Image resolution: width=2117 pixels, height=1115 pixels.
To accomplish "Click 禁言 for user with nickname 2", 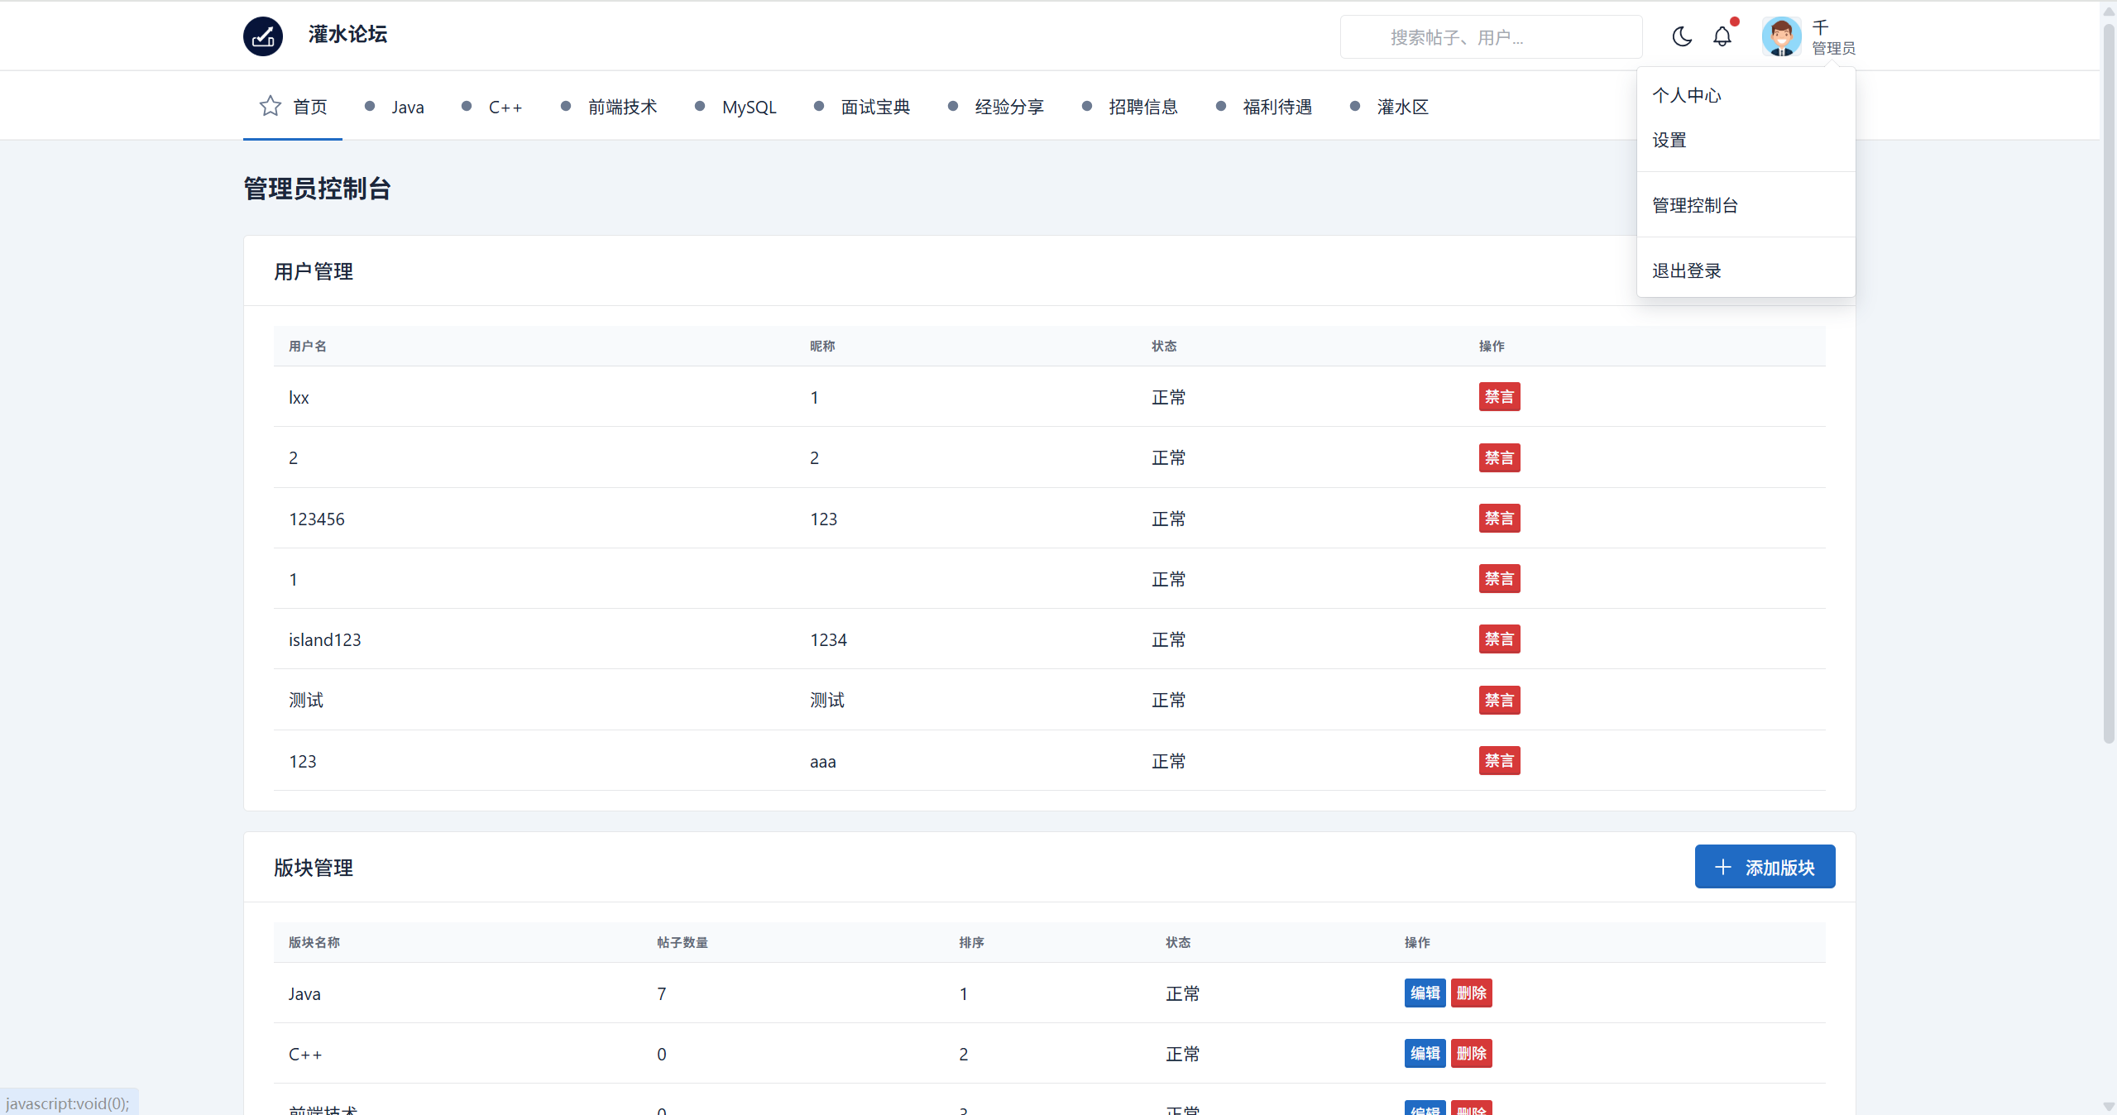I will 1499,457.
